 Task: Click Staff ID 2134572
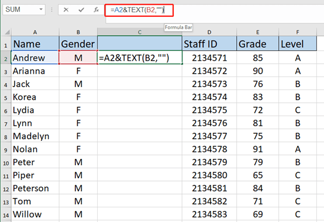pyautogui.click(x=209, y=71)
